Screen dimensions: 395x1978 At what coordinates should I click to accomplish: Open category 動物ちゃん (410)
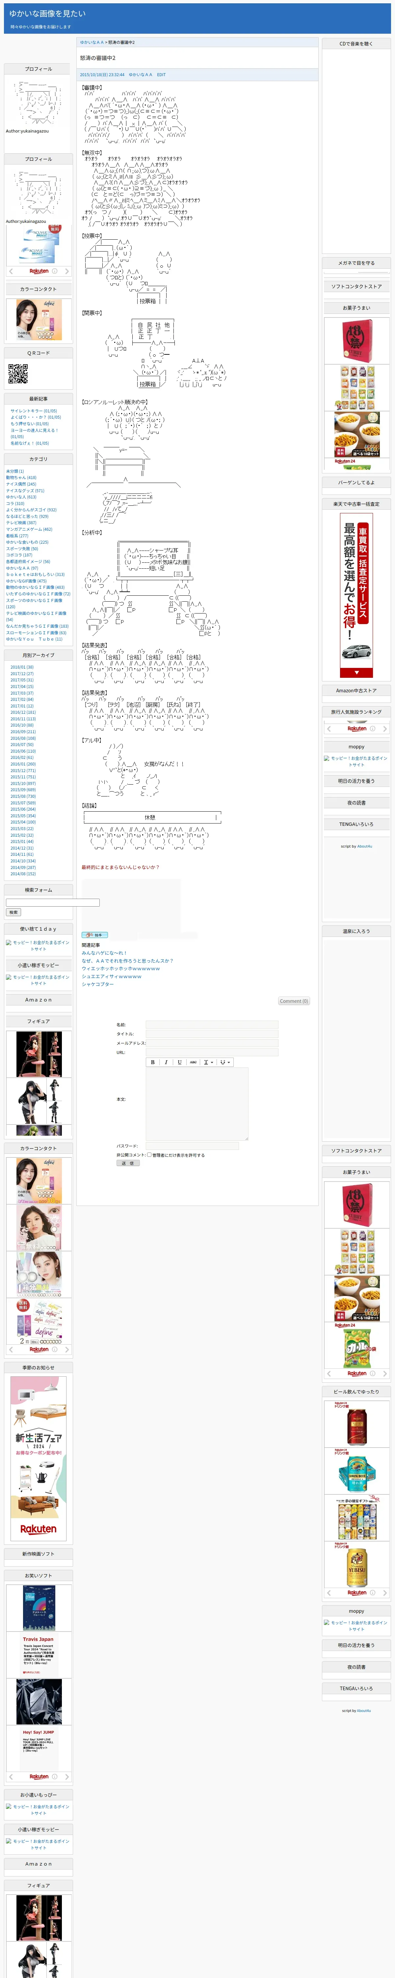[x=21, y=478]
